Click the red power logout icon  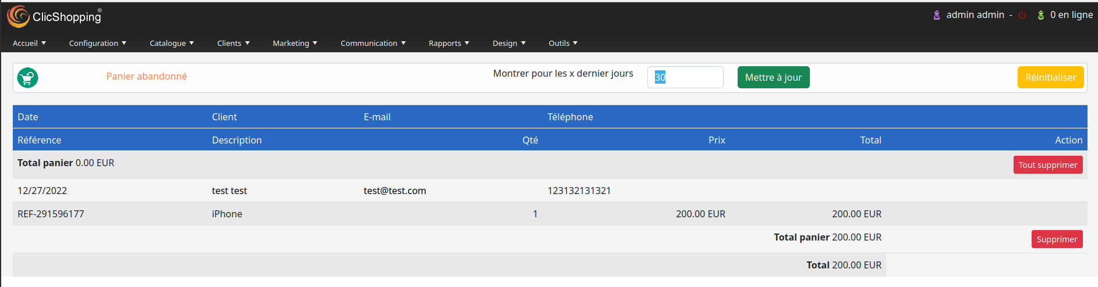1022,15
